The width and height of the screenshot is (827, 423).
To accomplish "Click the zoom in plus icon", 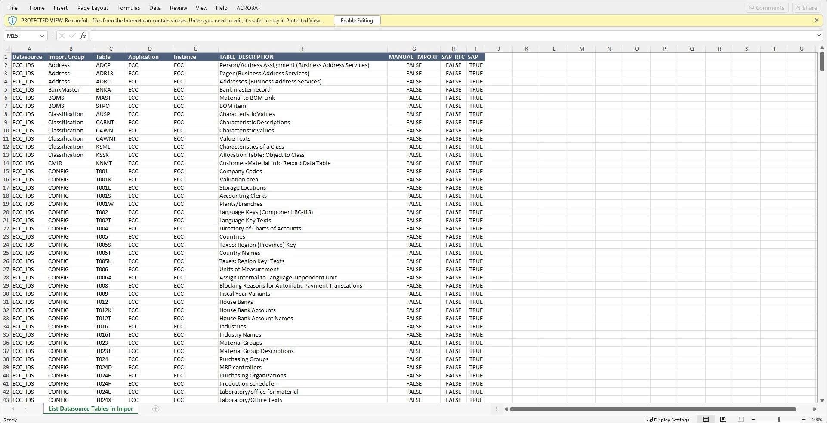I will [x=804, y=420].
